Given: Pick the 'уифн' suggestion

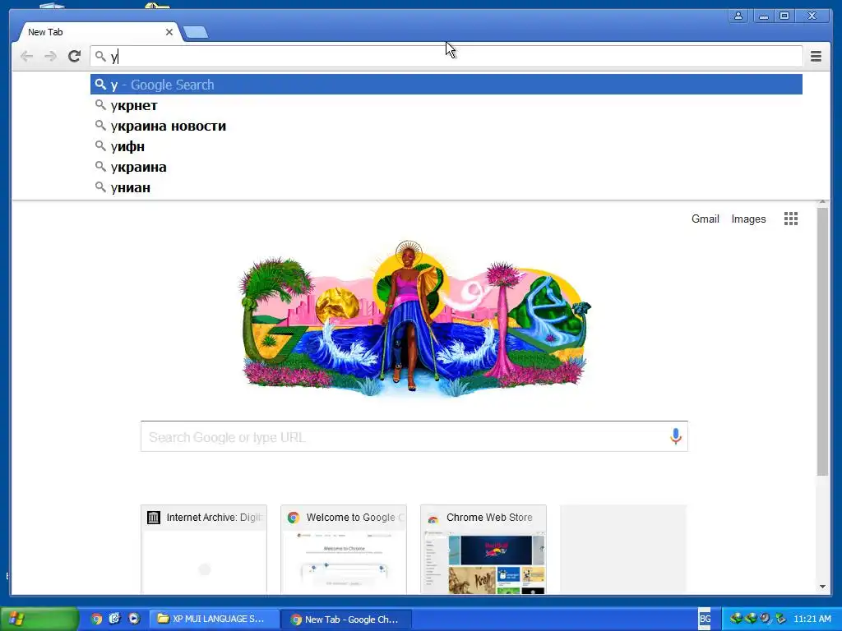Looking at the screenshot, I should (x=446, y=146).
